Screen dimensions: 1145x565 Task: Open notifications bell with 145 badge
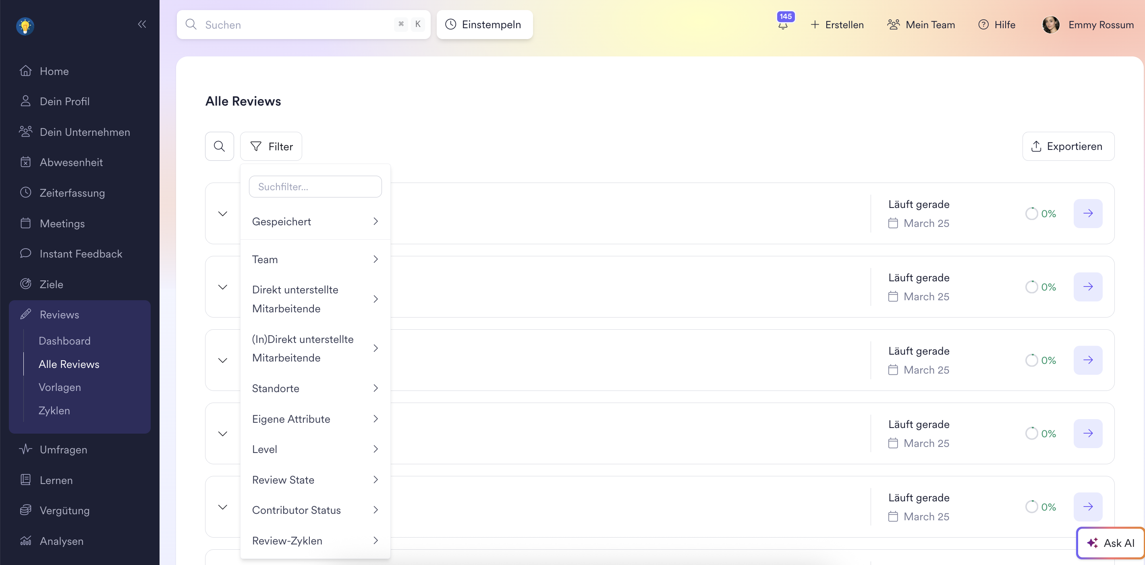(783, 24)
